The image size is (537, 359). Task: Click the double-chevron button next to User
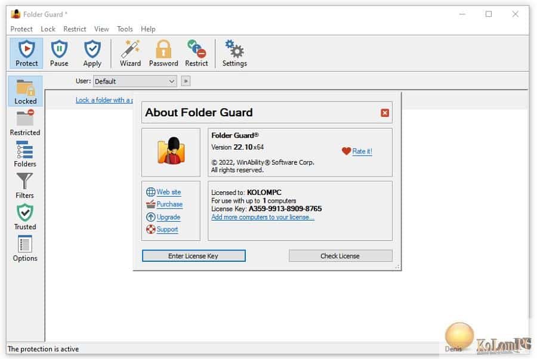[x=186, y=81]
